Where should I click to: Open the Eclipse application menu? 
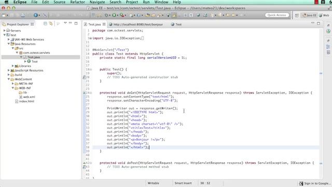[x=20, y=2]
